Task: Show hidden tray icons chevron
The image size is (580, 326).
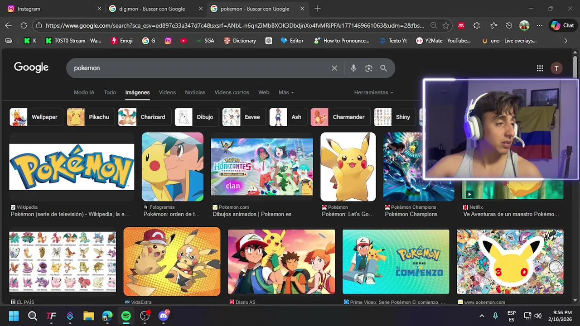Action: tap(482, 316)
